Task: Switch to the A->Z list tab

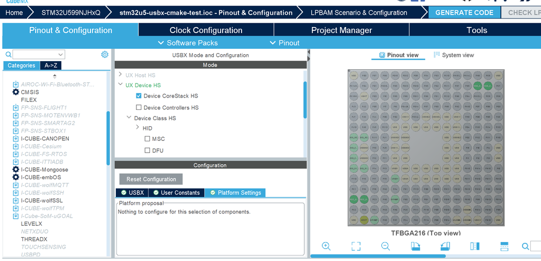Action: pyautogui.click(x=51, y=66)
